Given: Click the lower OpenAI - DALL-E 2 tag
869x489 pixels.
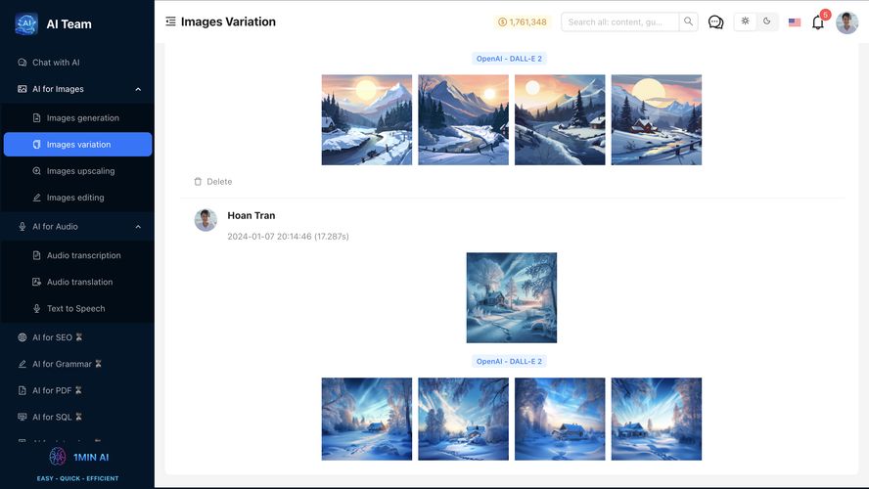Looking at the screenshot, I should coord(509,361).
